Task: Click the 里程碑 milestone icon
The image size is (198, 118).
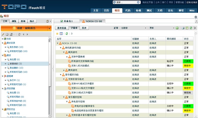Action: pyautogui.click(x=5, y=76)
